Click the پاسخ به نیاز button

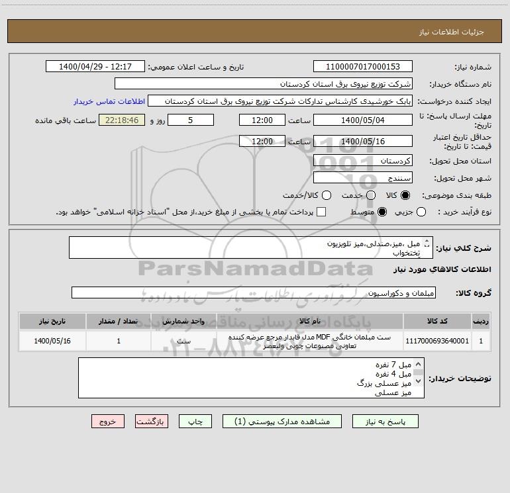pos(385,422)
